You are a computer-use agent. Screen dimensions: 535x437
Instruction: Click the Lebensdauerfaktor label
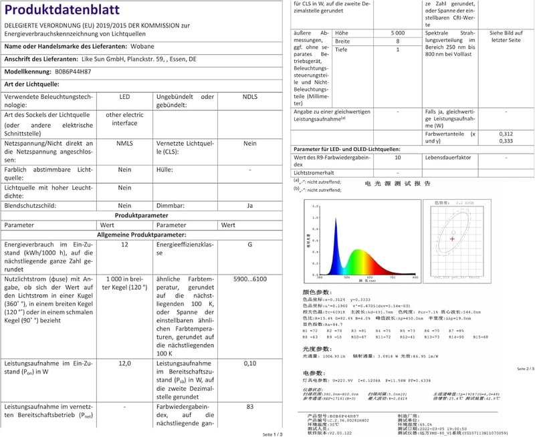[447, 158]
